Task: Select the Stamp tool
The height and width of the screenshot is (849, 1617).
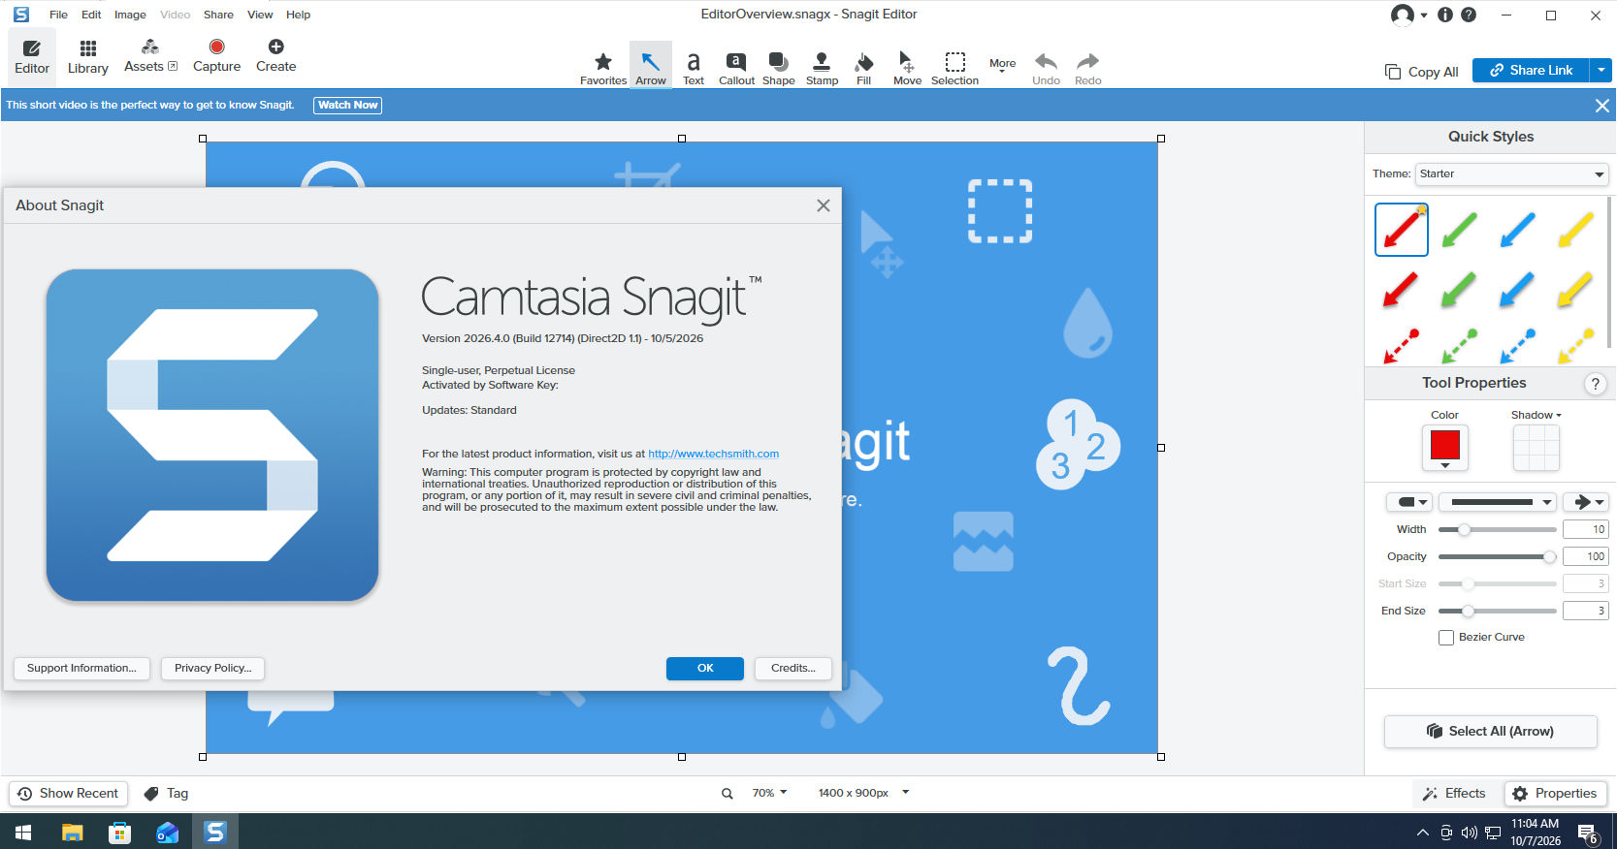Action: point(822,66)
